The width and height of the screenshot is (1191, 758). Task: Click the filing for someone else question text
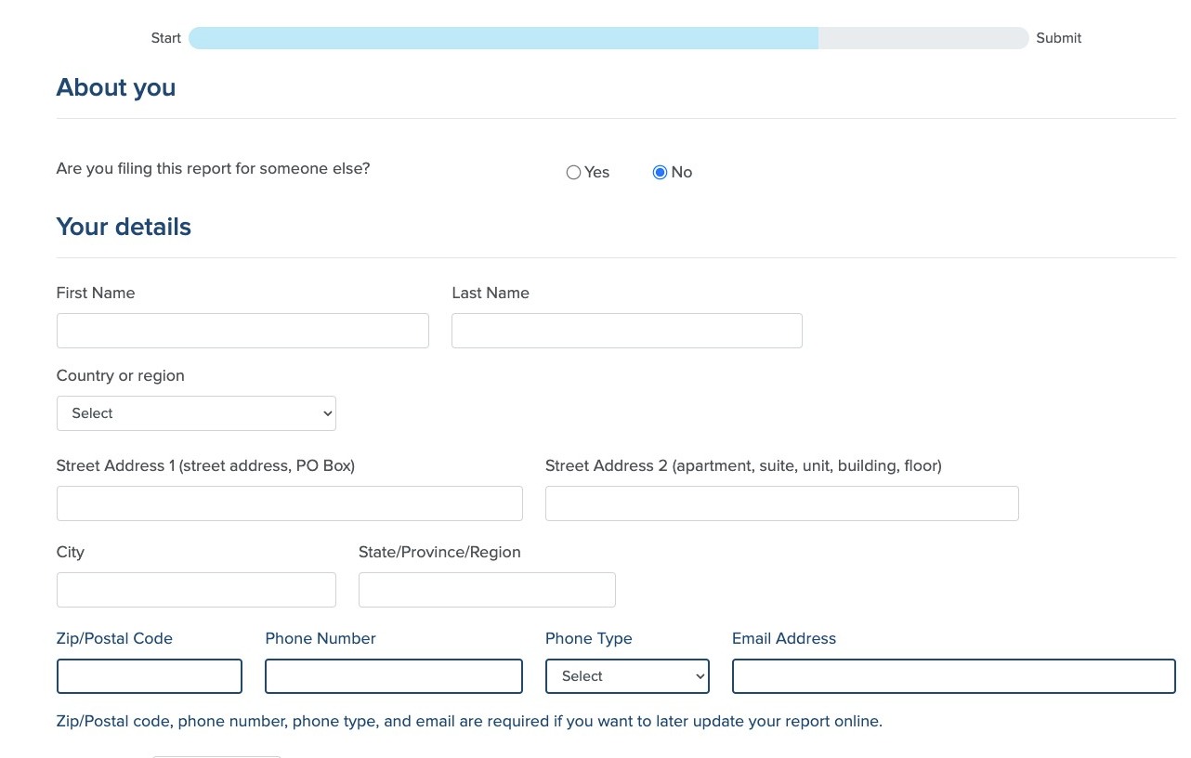[213, 169]
